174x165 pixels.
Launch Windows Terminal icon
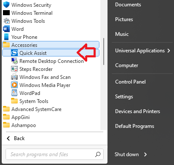click(x=6, y=13)
